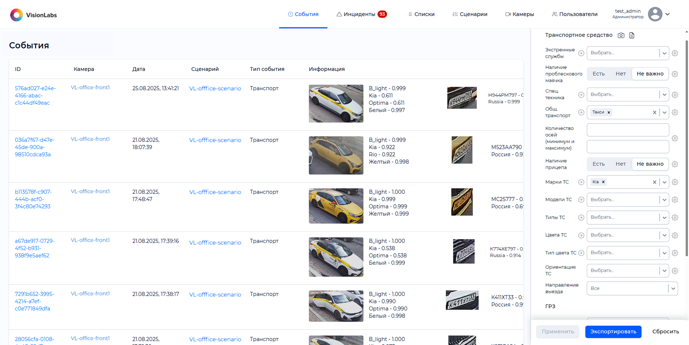This screenshot has width=689, height=345.
Task: Open gear settings for Количество осей
Action: click(675, 138)
